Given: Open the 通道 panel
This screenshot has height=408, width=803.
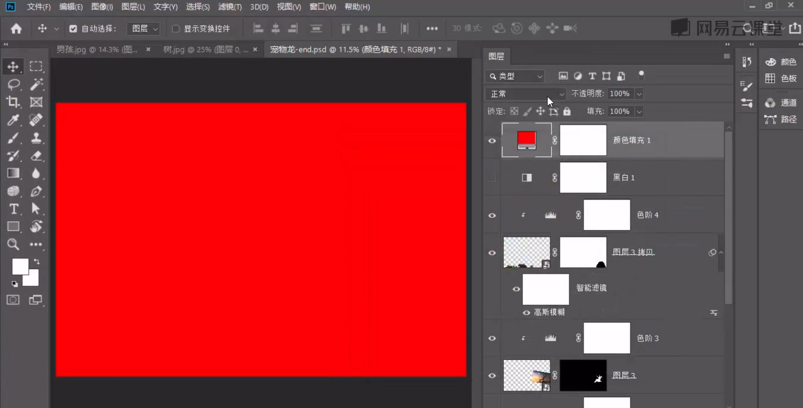Looking at the screenshot, I should click(x=781, y=103).
